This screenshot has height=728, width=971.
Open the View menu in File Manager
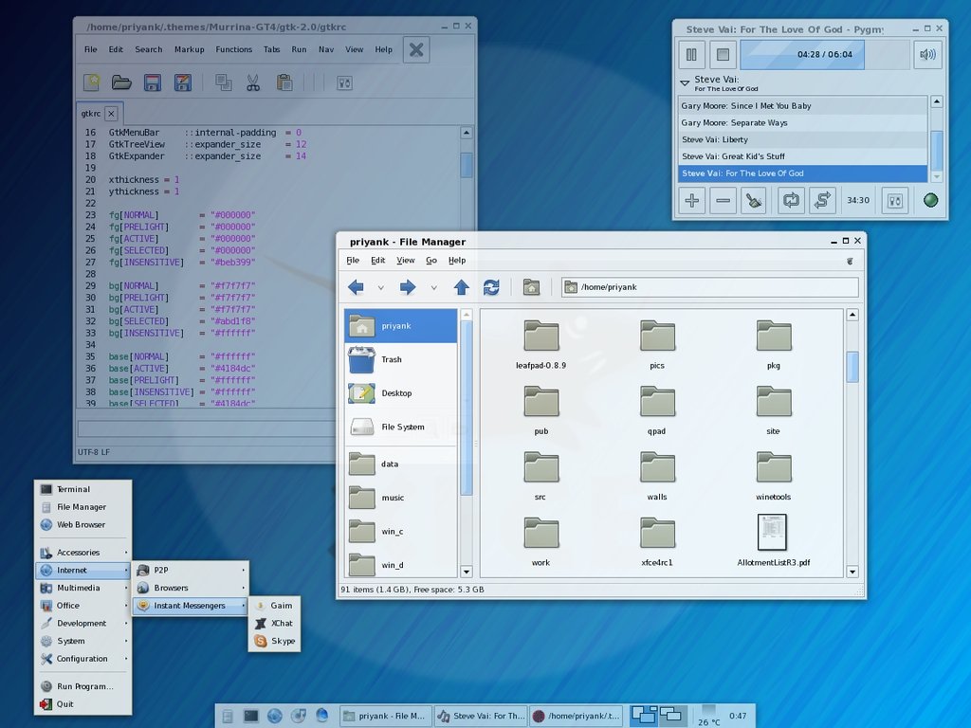click(406, 261)
